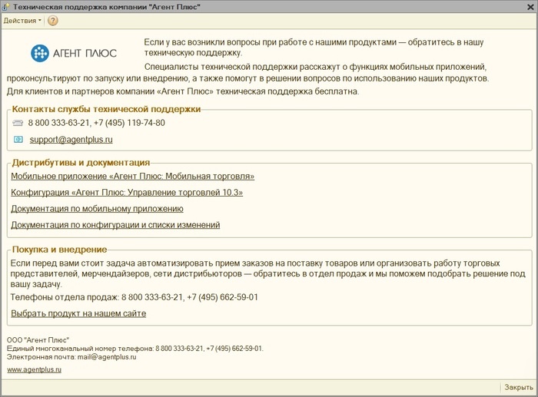Click Покупка и внедрение heading
The width and height of the screenshot is (538, 397).
pos(60,250)
